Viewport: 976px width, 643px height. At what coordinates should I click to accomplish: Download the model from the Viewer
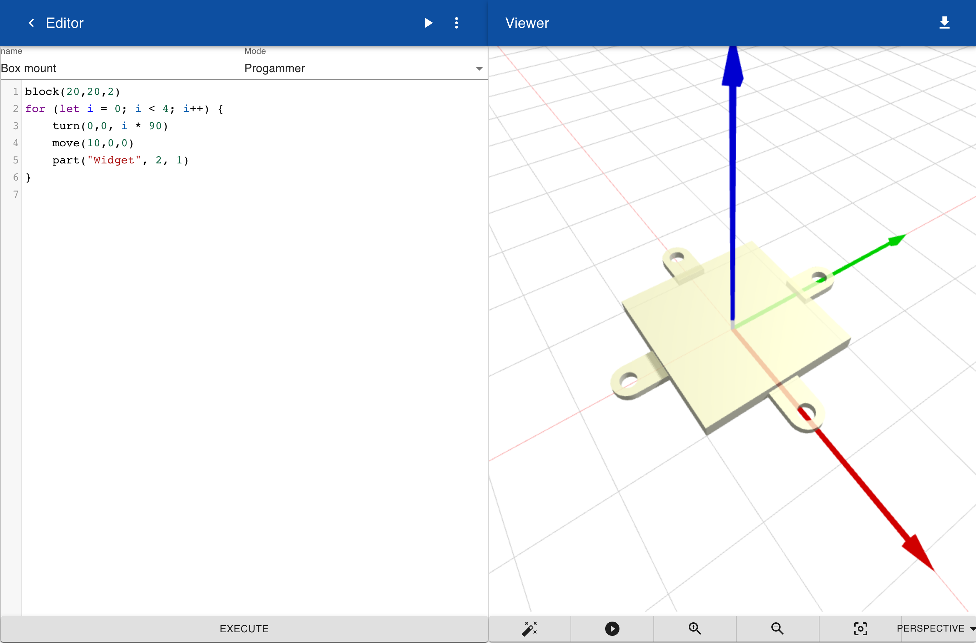coord(944,22)
